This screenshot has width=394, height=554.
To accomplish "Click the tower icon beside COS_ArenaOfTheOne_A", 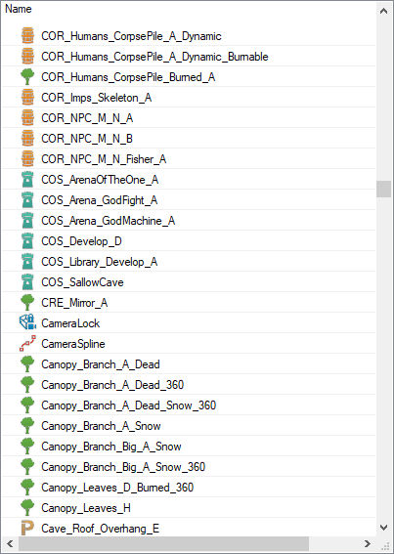I will click(27, 180).
